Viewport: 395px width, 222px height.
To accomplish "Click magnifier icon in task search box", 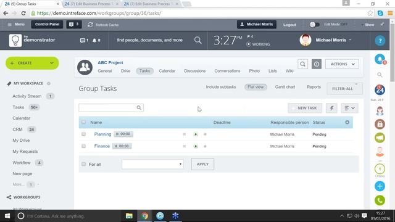I will click(x=139, y=108).
